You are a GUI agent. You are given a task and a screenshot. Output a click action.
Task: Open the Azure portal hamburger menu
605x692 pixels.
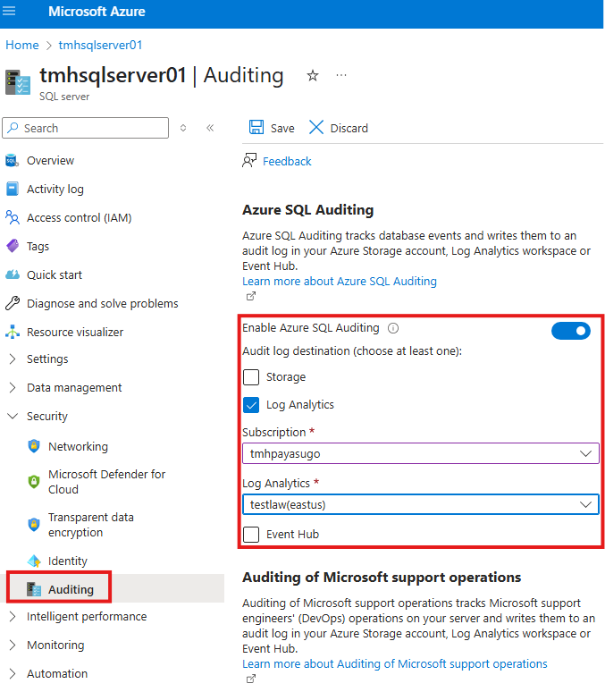9,11
